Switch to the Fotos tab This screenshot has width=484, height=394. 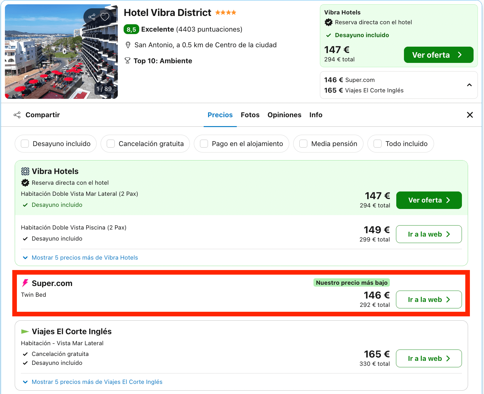[x=250, y=115]
